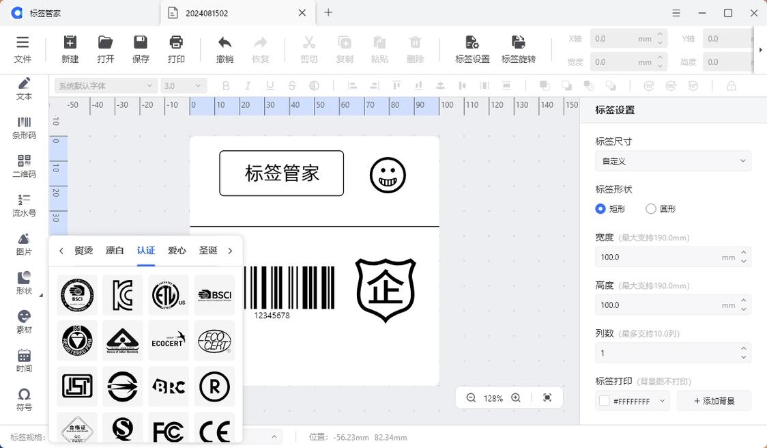Select the 条形码 barcode tool
This screenshot has width=767, height=448.
point(24,128)
